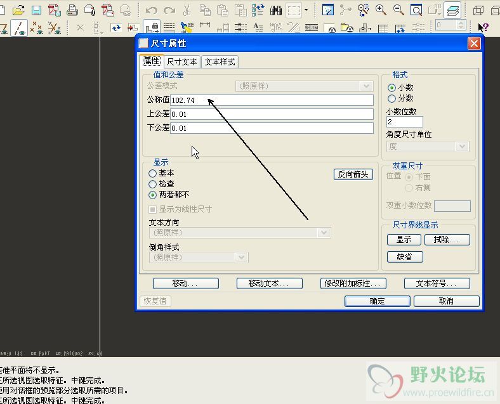The width and height of the screenshot is (500, 404).
Task: Click the 文本符号... button
Action: click(x=437, y=283)
